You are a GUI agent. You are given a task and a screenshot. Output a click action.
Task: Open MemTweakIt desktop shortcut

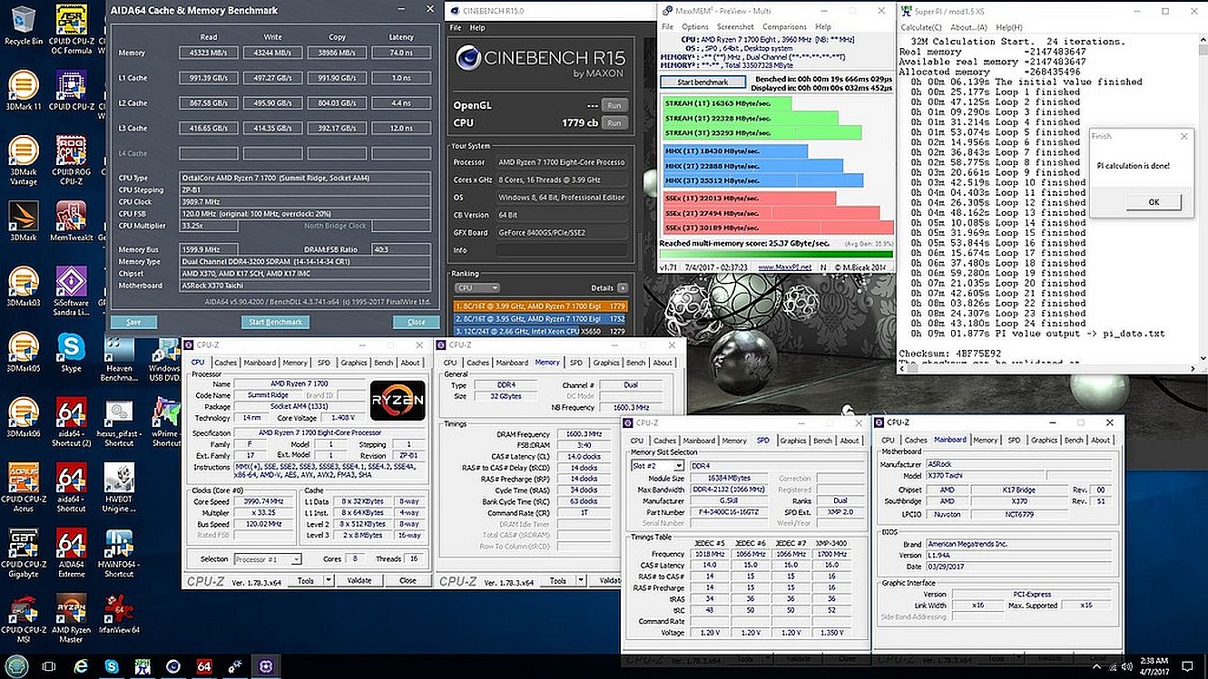(71, 221)
